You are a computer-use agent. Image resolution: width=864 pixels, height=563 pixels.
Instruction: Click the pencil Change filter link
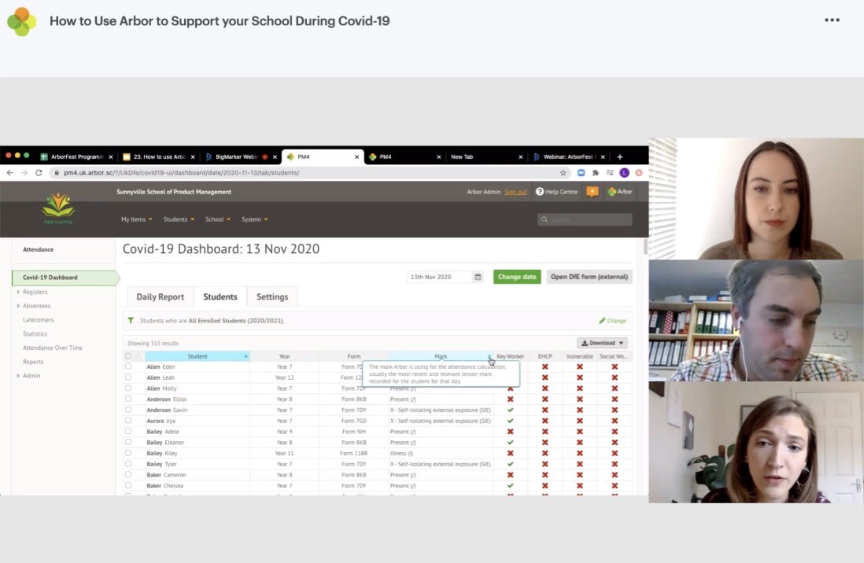tap(612, 321)
